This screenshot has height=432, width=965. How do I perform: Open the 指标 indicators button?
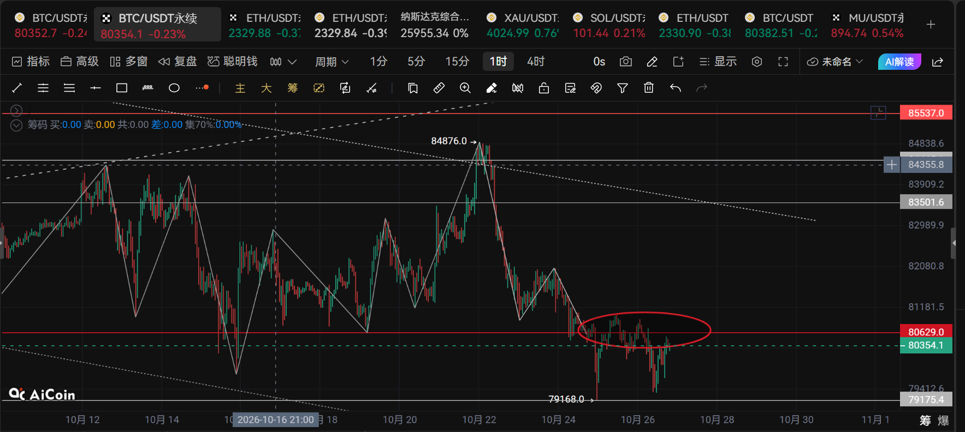coord(31,62)
